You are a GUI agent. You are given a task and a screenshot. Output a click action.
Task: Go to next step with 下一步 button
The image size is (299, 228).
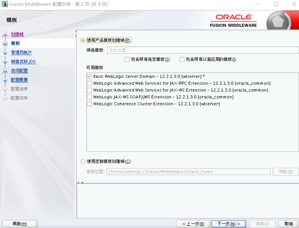click(229, 224)
